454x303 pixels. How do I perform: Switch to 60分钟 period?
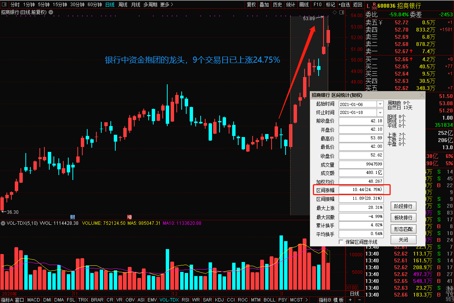pyautogui.click(x=95, y=4)
